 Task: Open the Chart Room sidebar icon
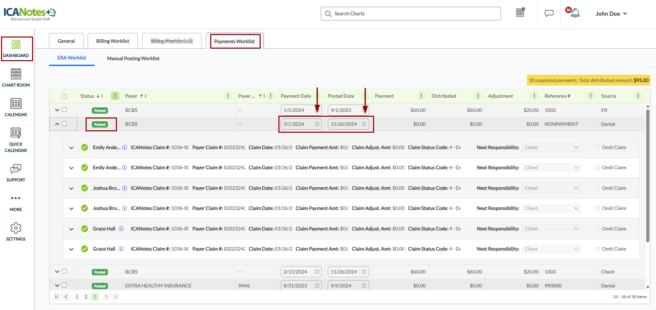(x=16, y=77)
